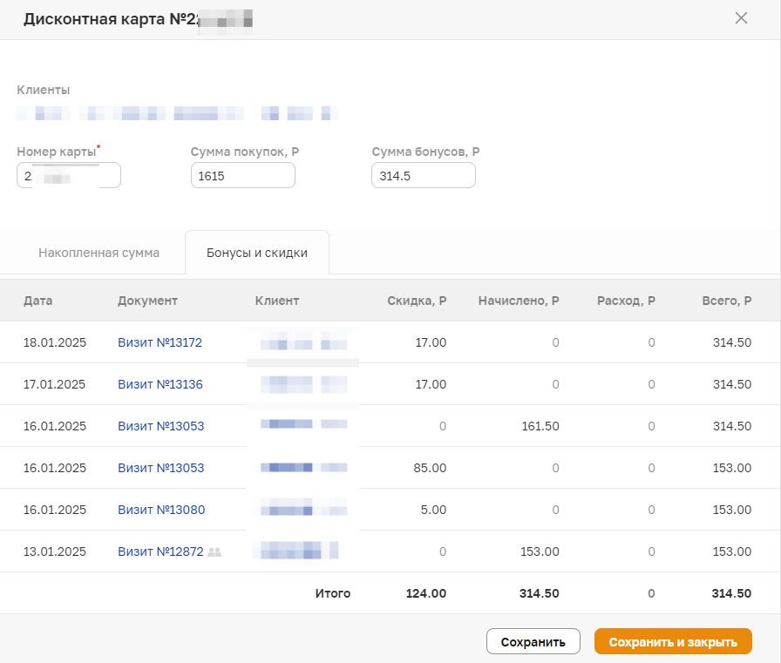
Task: Click the Номер карты input field
Action: pos(69,176)
